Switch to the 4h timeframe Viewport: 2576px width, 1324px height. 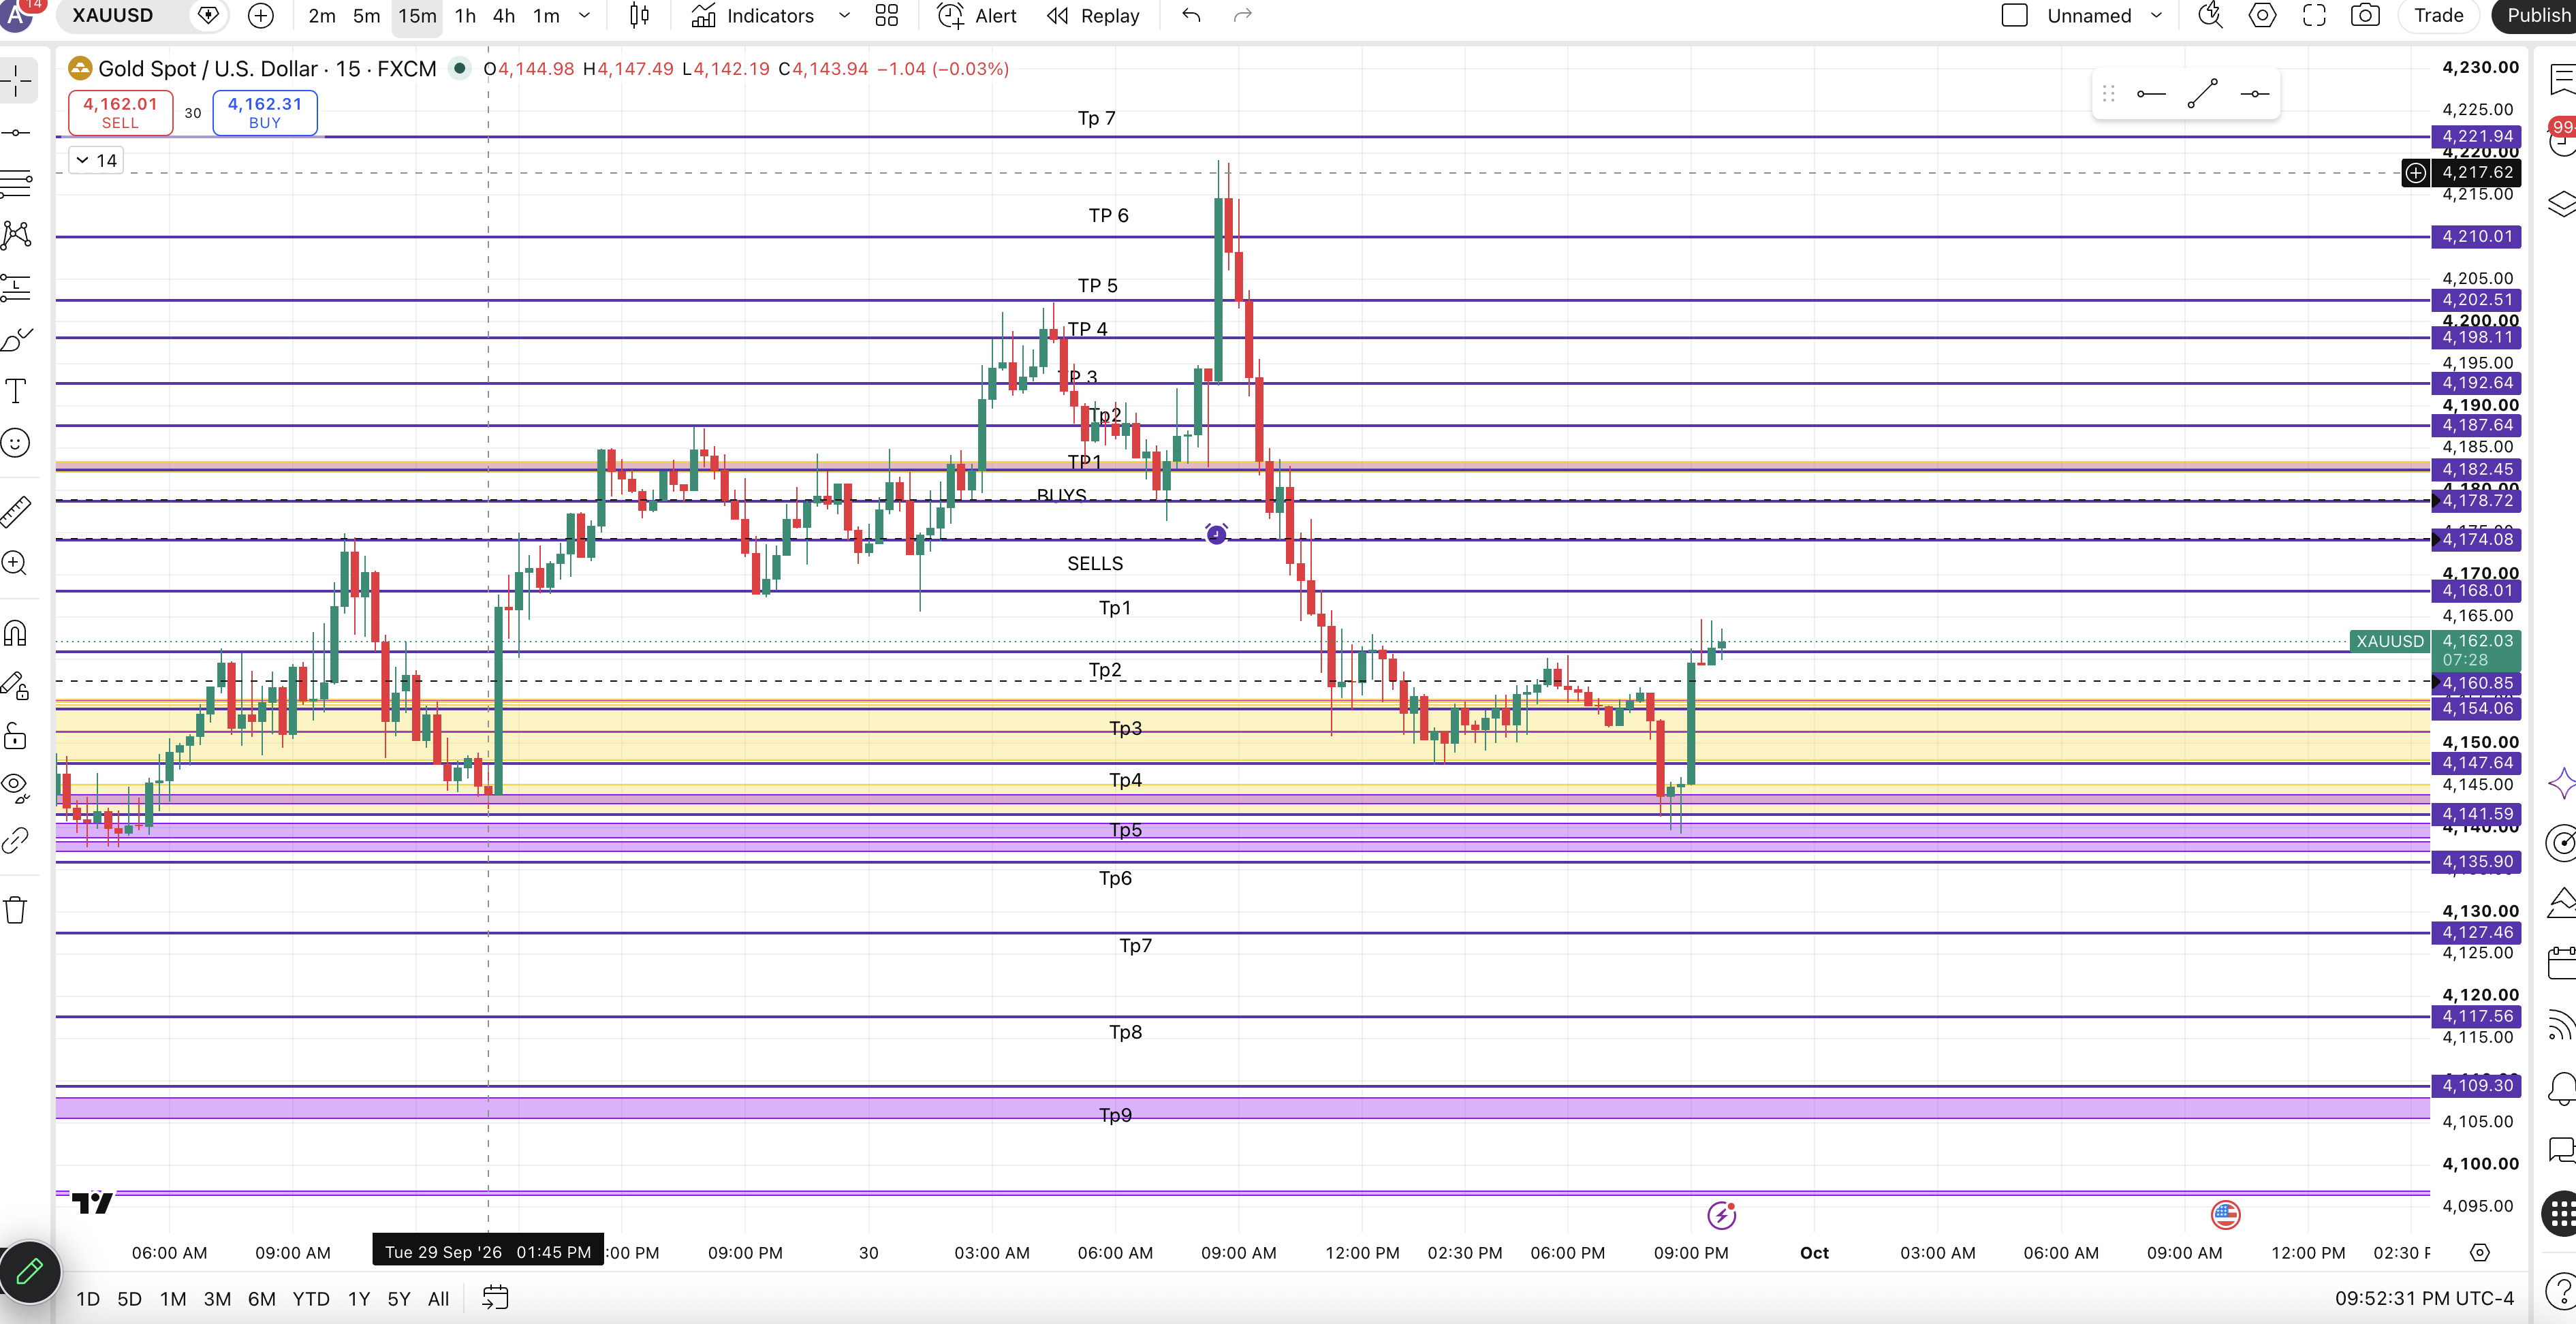pos(504,16)
